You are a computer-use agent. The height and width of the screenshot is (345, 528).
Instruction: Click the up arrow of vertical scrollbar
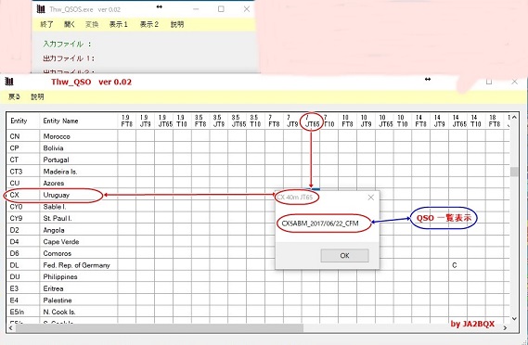coord(514,117)
